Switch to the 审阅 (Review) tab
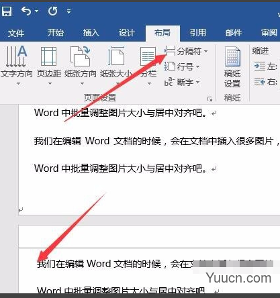This screenshot has width=280, height=298. (269, 33)
